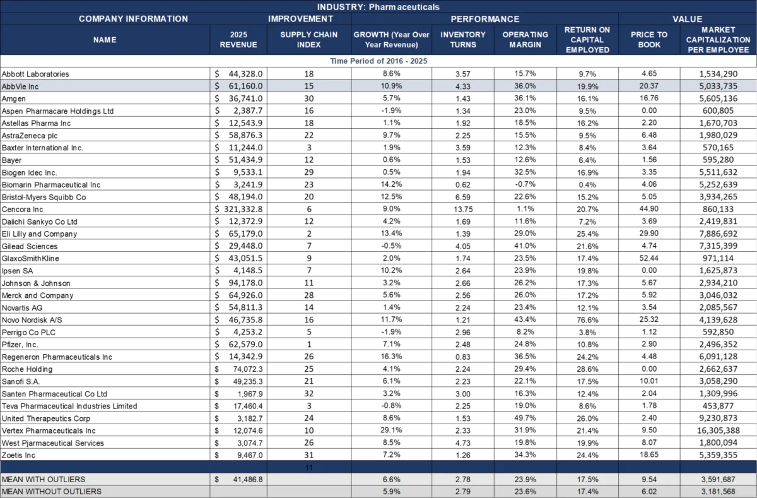This screenshot has width=757, height=498.
Task: Select Perrigo Co PLC name cell
Action: coord(105,332)
